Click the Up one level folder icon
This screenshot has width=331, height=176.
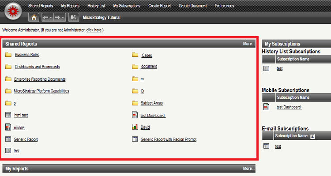[x=74, y=17]
